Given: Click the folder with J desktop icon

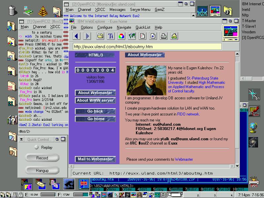Looking at the screenshot, I should (228, 11).
